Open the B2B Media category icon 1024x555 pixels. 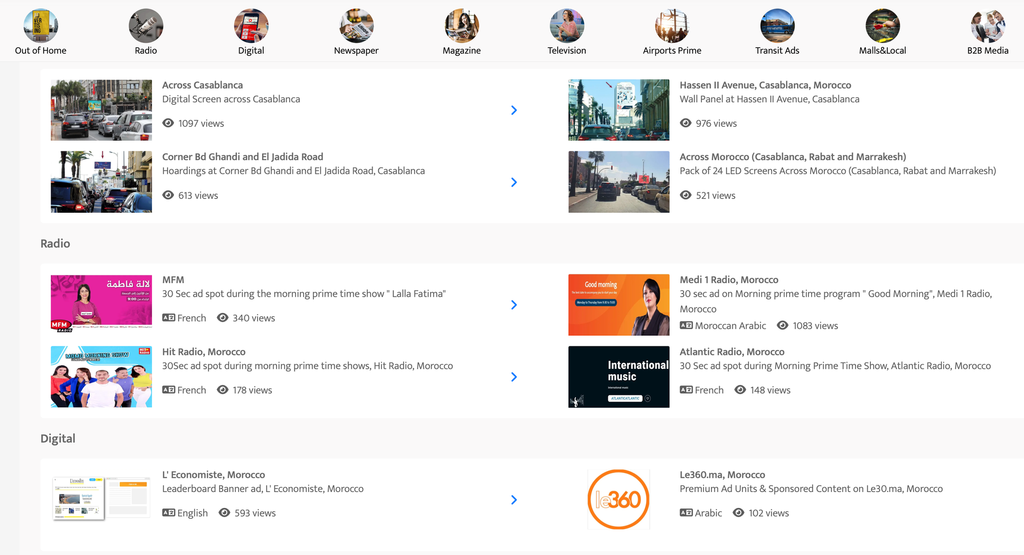[x=988, y=26]
